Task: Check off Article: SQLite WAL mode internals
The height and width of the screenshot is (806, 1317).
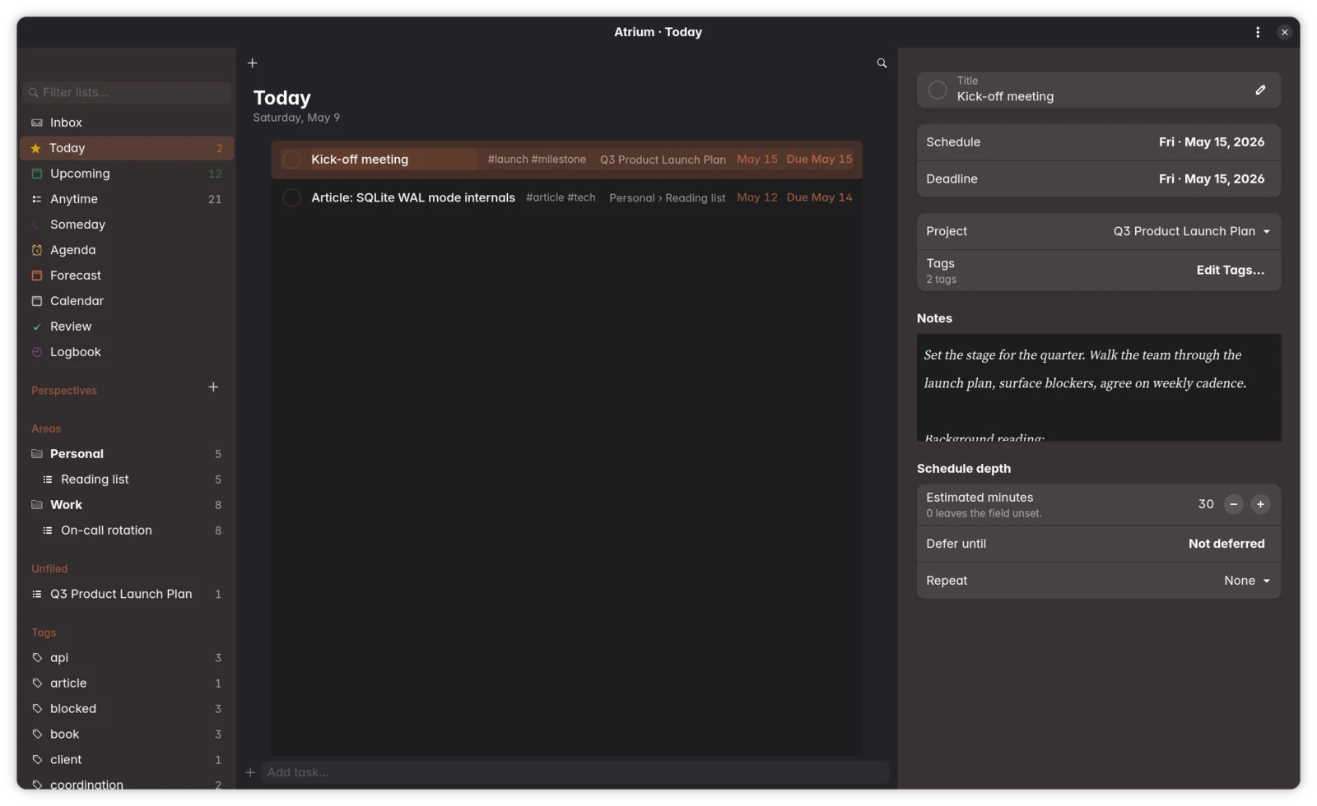Action: click(x=291, y=198)
